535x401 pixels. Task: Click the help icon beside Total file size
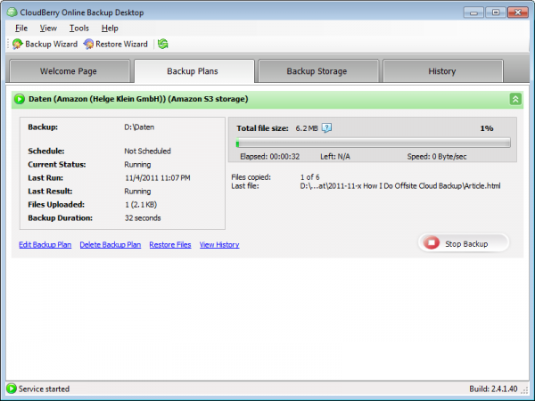326,127
